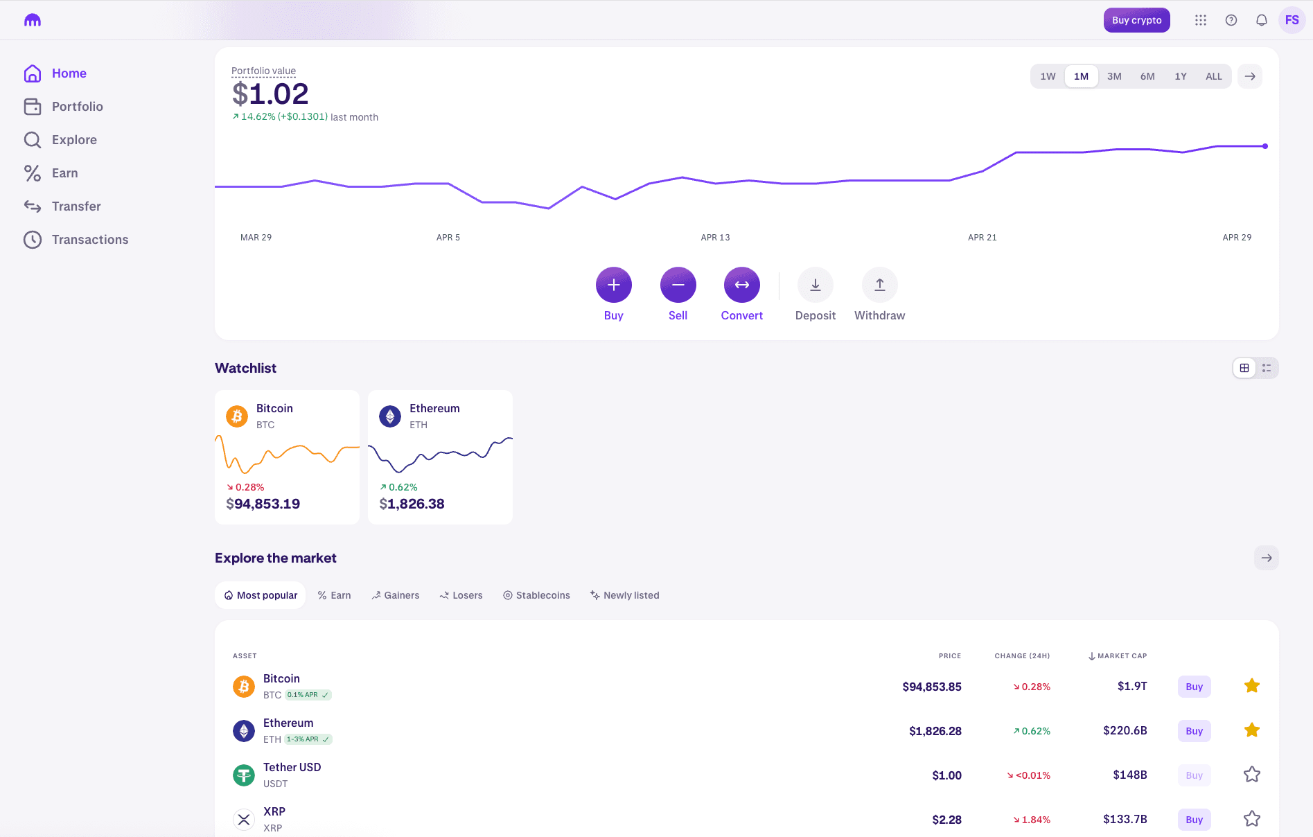
Task: Set chart range to 3M
Action: [1114, 76]
